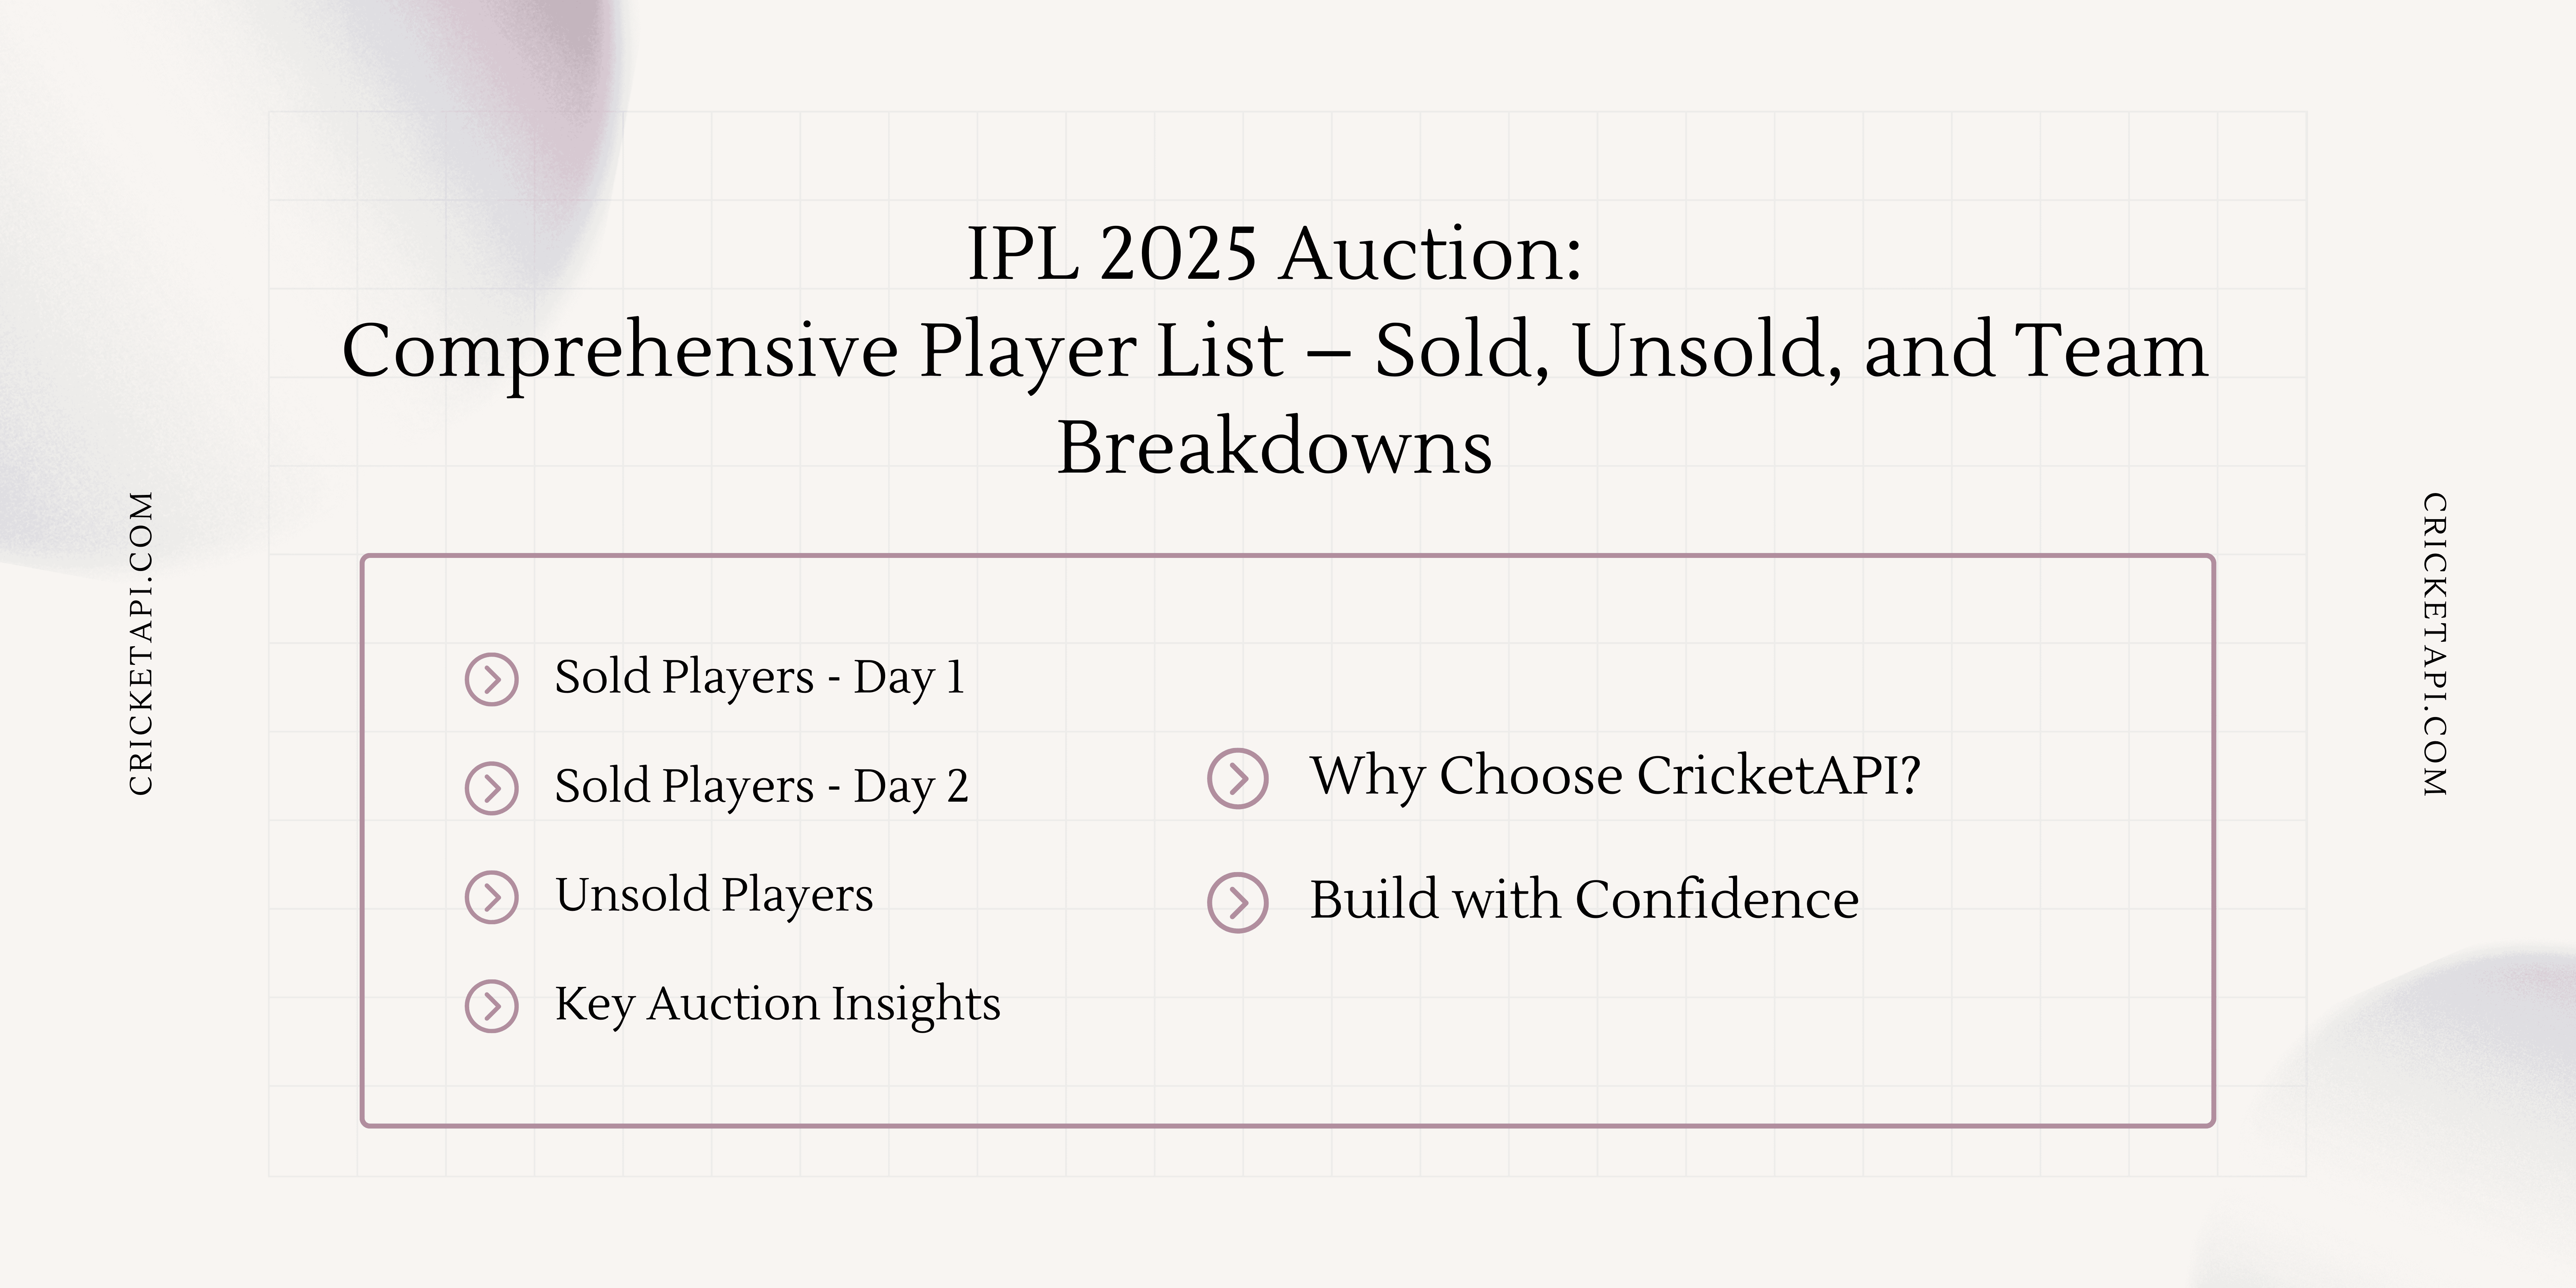Jump to Key Auction Insights
This screenshot has width=2576, height=1288.
(x=777, y=1004)
